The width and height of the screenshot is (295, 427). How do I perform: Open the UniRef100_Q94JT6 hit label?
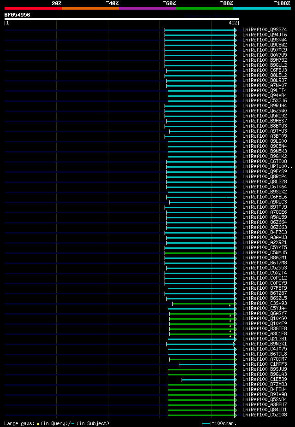click(265, 35)
